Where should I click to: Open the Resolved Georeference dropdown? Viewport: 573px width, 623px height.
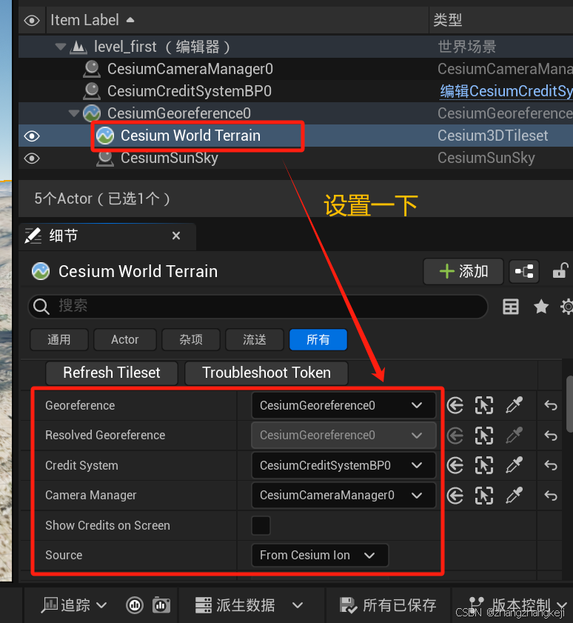pyautogui.click(x=344, y=436)
